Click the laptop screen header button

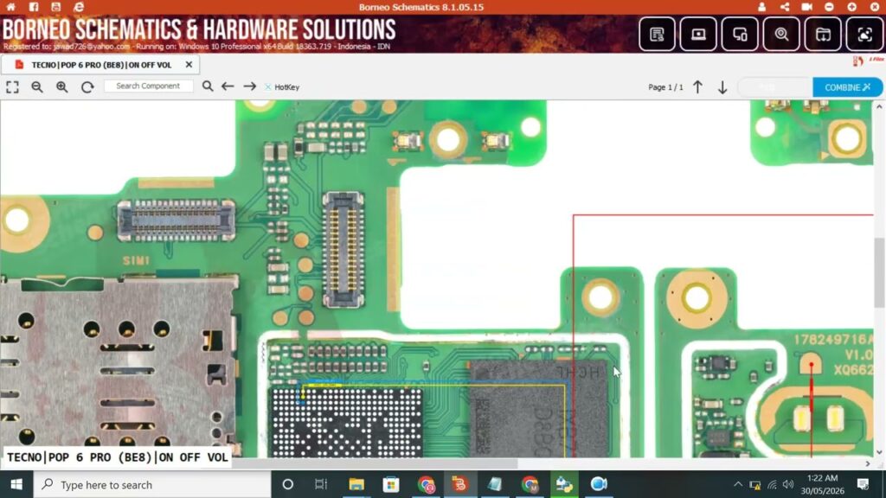[698, 35]
